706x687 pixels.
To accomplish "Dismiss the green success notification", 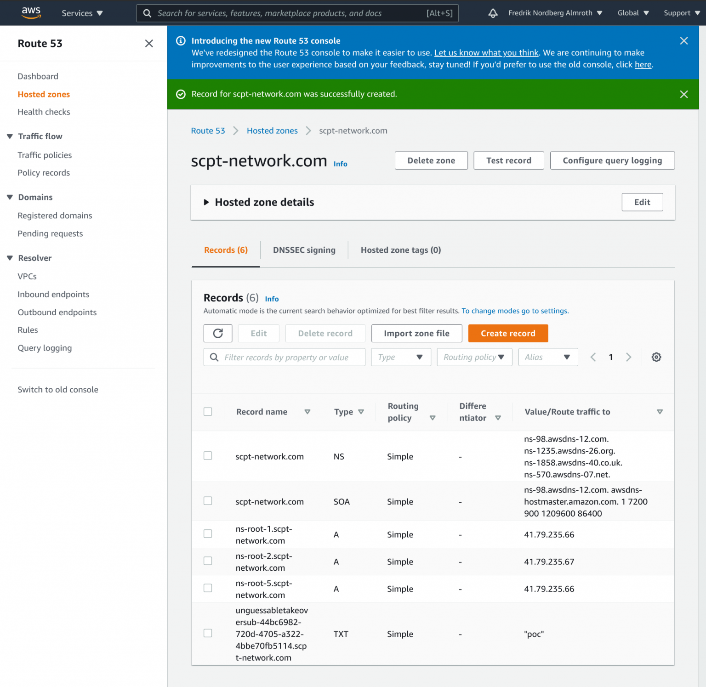I will (x=684, y=94).
